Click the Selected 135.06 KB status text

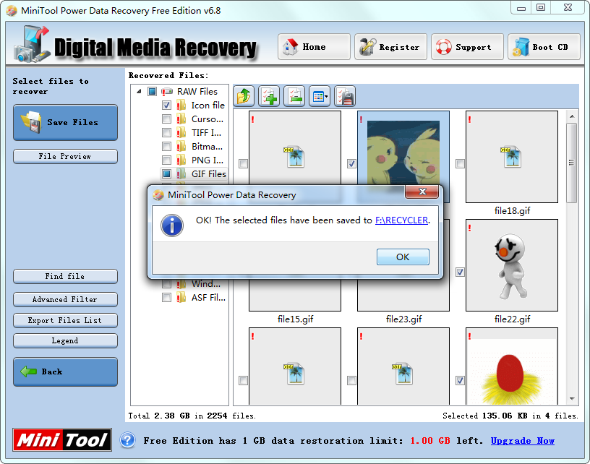[x=510, y=416]
